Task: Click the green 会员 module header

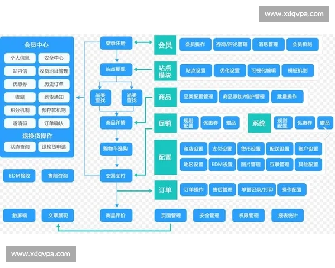Action: coord(165,45)
